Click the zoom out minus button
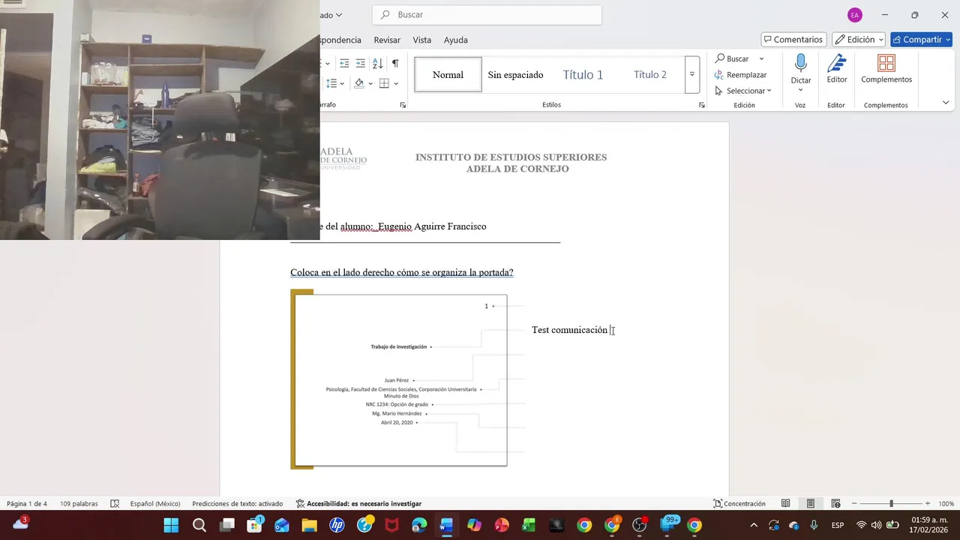Screen dimensions: 960x540 coord(854,504)
